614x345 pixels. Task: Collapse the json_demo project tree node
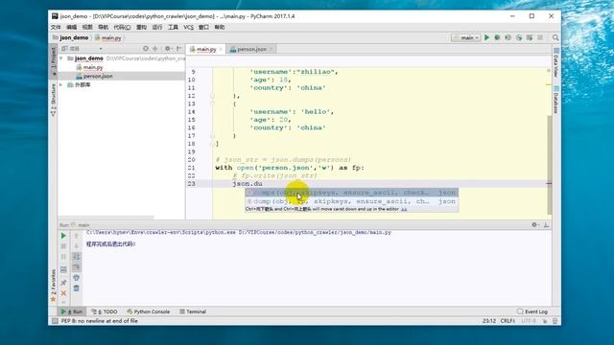click(x=61, y=58)
